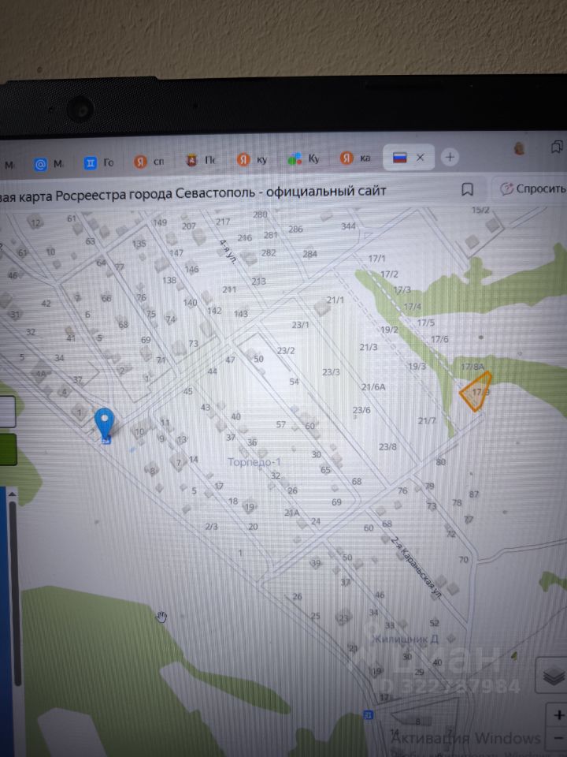Image resolution: width=567 pixels, height=757 pixels.
Task: Switch to the Yandex "ка" tab
Action: (x=356, y=158)
